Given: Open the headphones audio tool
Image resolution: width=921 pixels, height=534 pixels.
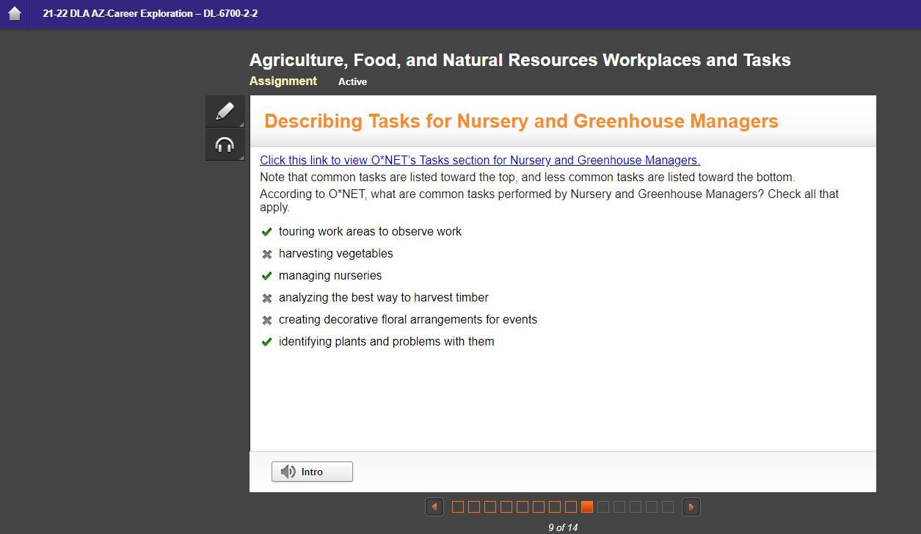Looking at the screenshot, I should pos(225,145).
